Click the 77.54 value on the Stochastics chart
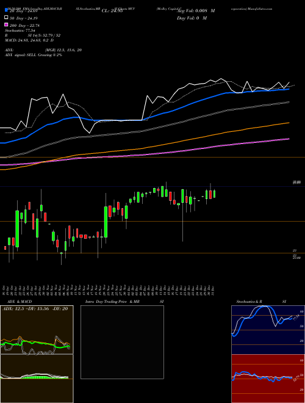 [x=296, y=318]
